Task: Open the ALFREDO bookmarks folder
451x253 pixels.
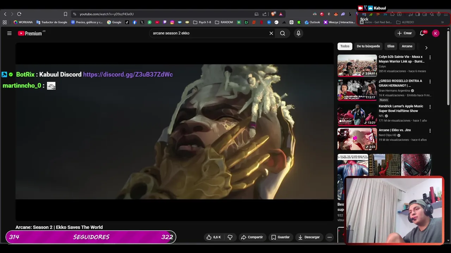Action: pos(405,22)
